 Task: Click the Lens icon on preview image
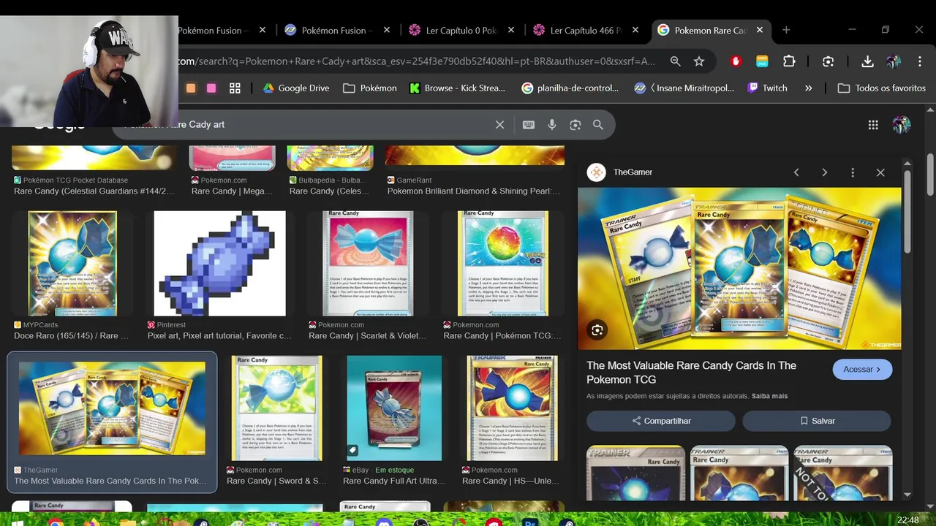(x=597, y=330)
